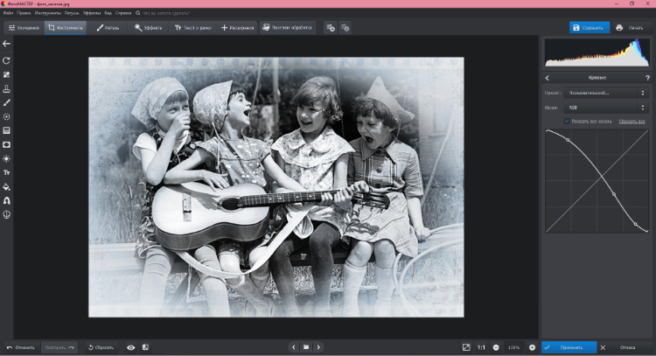Click the blue Сохранить button
Screen dimensions: 656x356
coord(589,27)
